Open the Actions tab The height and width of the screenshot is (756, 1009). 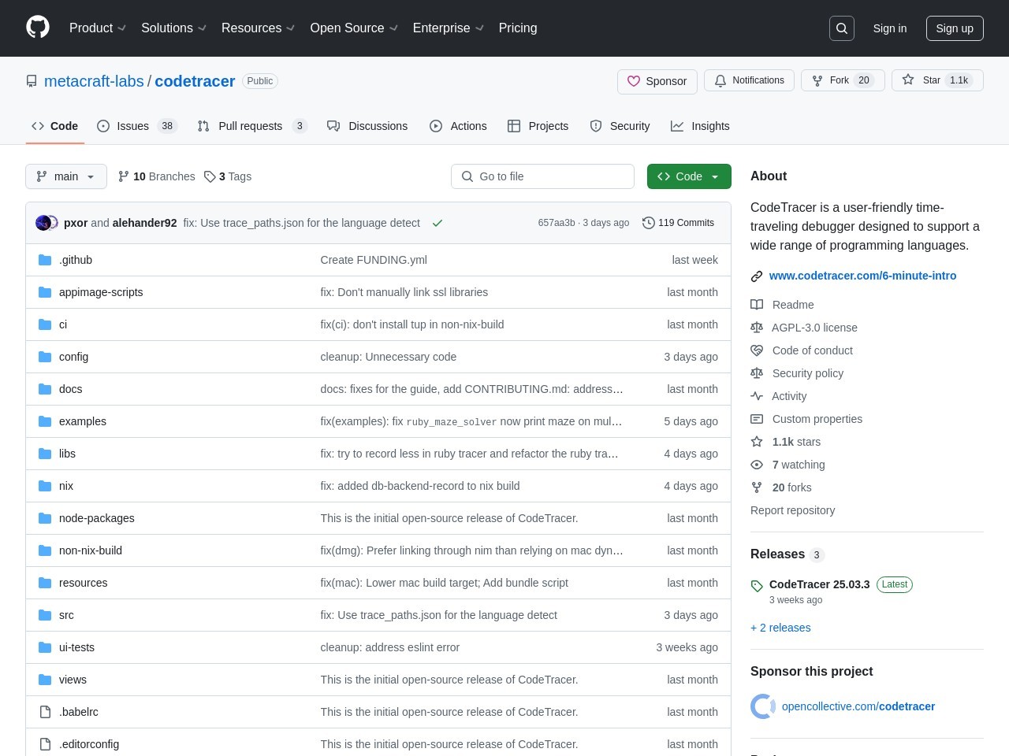(x=458, y=126)
